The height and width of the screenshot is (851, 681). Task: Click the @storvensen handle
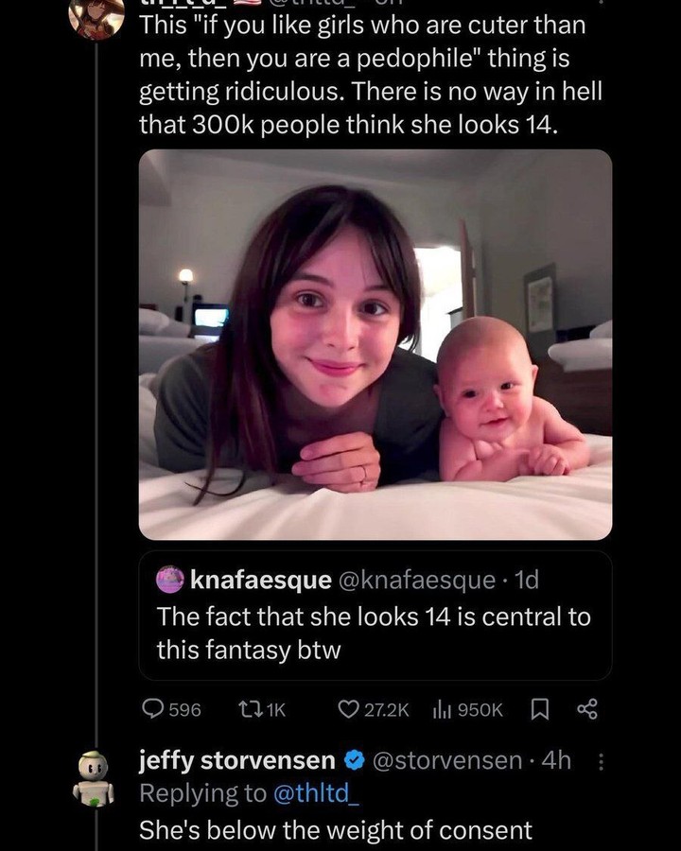pos(447,760)
